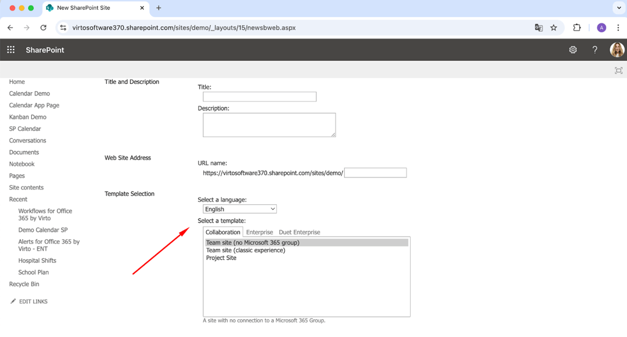Open the Chrome profile avatar A
Viewport: 627px width, 337px height.
(x=601, y=28)
